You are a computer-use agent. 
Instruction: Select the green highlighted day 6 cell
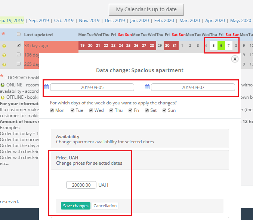click(x=221, y=46)
